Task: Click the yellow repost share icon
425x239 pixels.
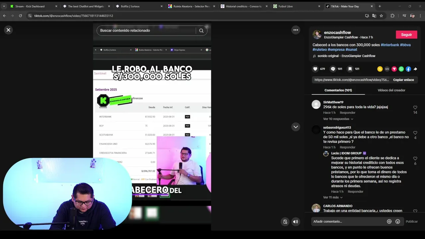Action: [380, 69]
